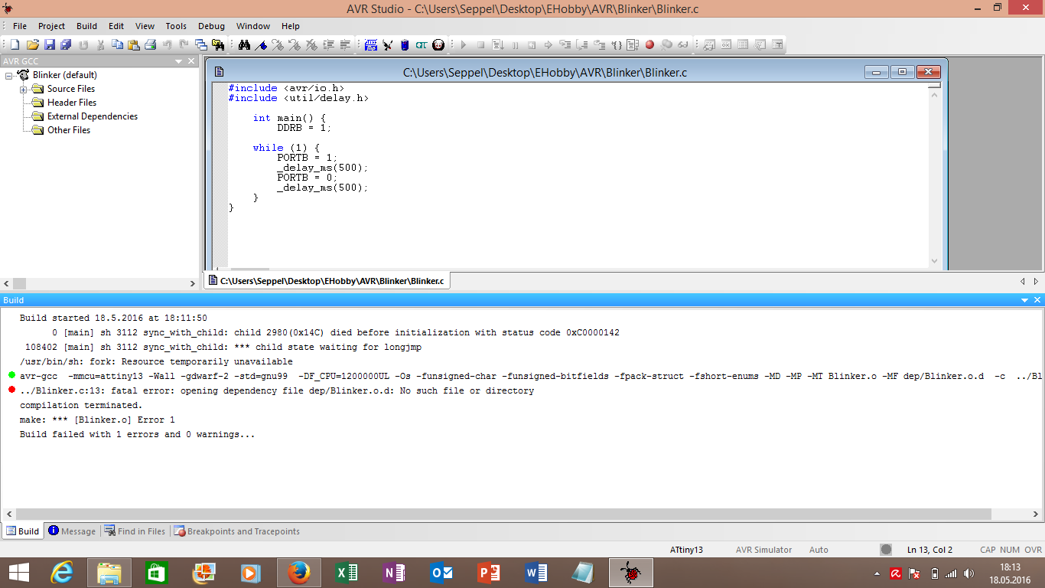Open Find with the binoculars icon
The width and height of the screenshot is (1045, 588).
click(x=244, y=45)
